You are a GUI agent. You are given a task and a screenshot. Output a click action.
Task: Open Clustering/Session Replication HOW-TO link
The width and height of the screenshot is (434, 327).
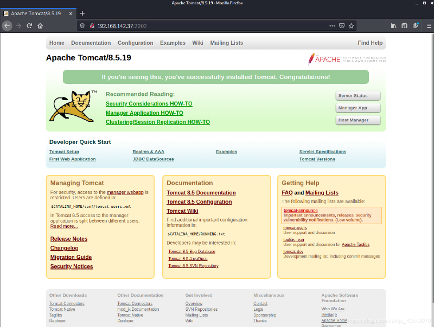click(x=158, y=122)
